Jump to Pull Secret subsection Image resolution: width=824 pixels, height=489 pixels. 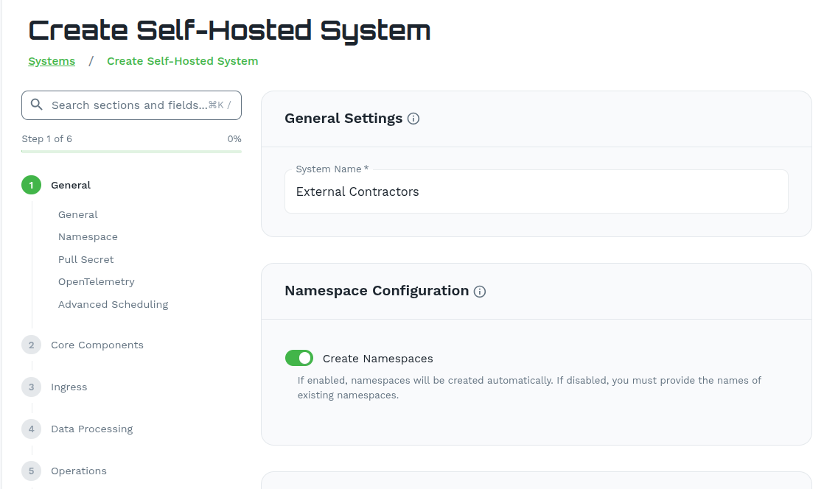click(x=85, y=259)
